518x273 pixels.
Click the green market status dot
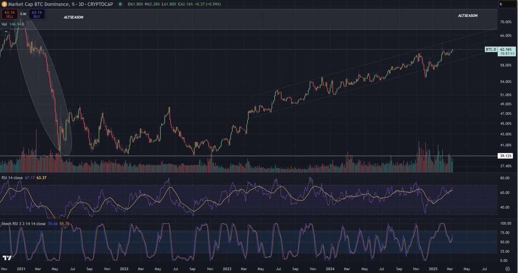tap(121, 4)
